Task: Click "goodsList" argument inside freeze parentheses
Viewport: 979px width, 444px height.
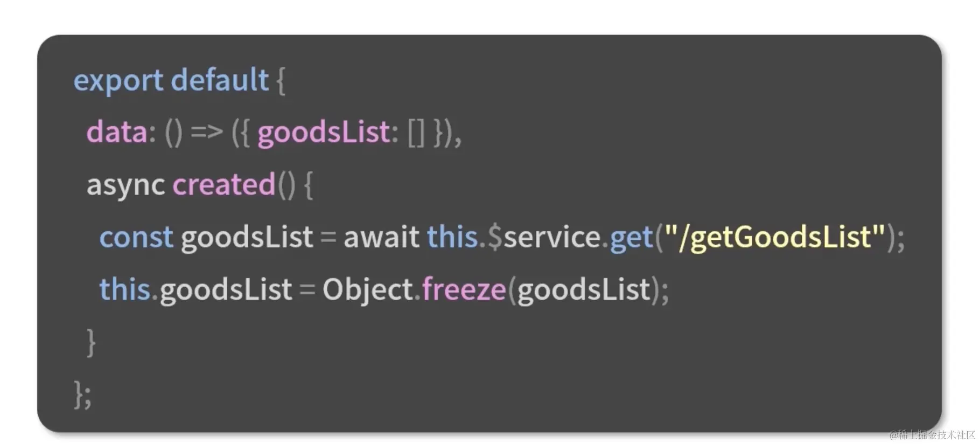Action: tap(584, 290)
